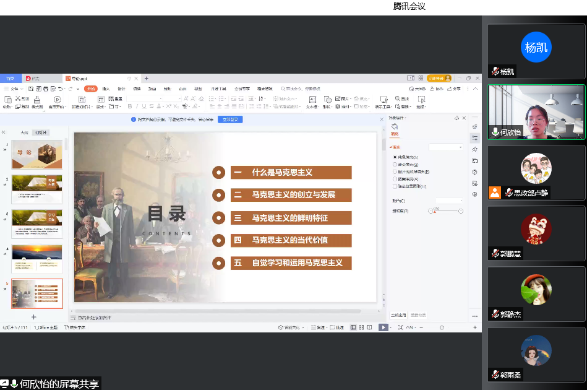Image resolution: width=587 pixels, height=390 pixels.
Task: Click the orange login/upgrade button
Action: point(439,78)
